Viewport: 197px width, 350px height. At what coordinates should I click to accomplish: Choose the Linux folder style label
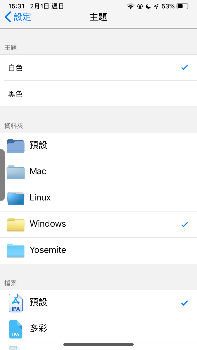pyautogui.click(x=40, y=198)
